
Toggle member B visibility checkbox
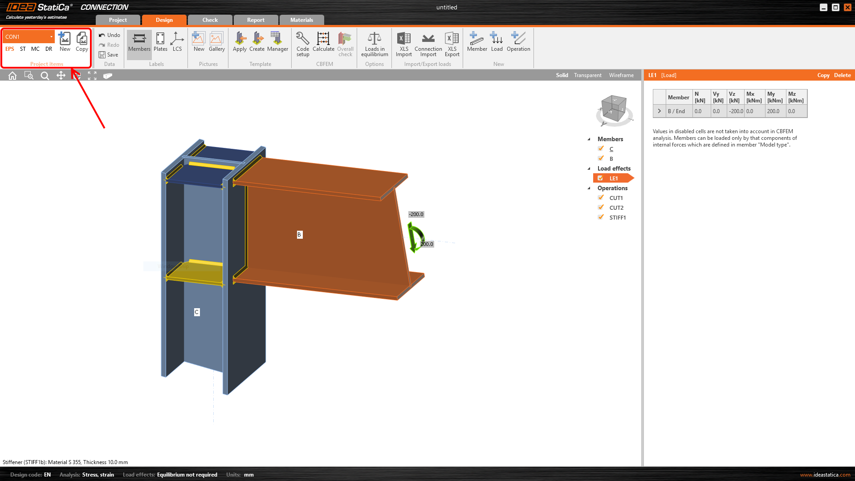[x=601, y=159]
